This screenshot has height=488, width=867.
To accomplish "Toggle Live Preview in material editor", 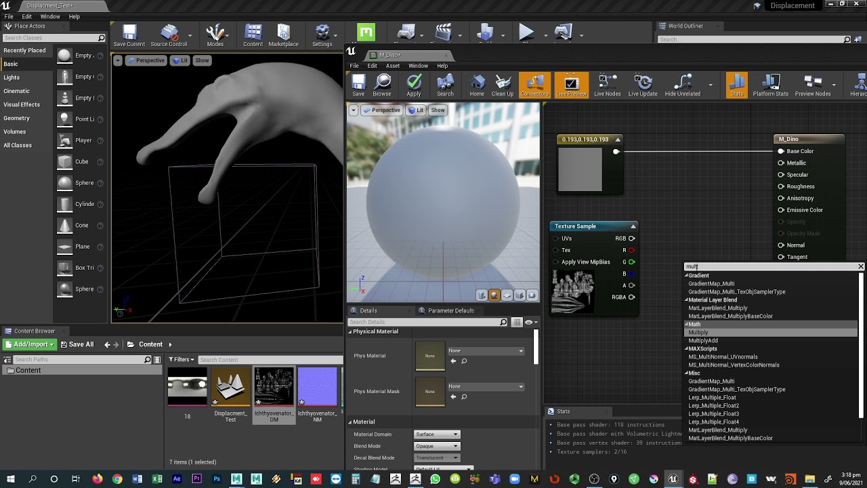I will tap(571, 86).
